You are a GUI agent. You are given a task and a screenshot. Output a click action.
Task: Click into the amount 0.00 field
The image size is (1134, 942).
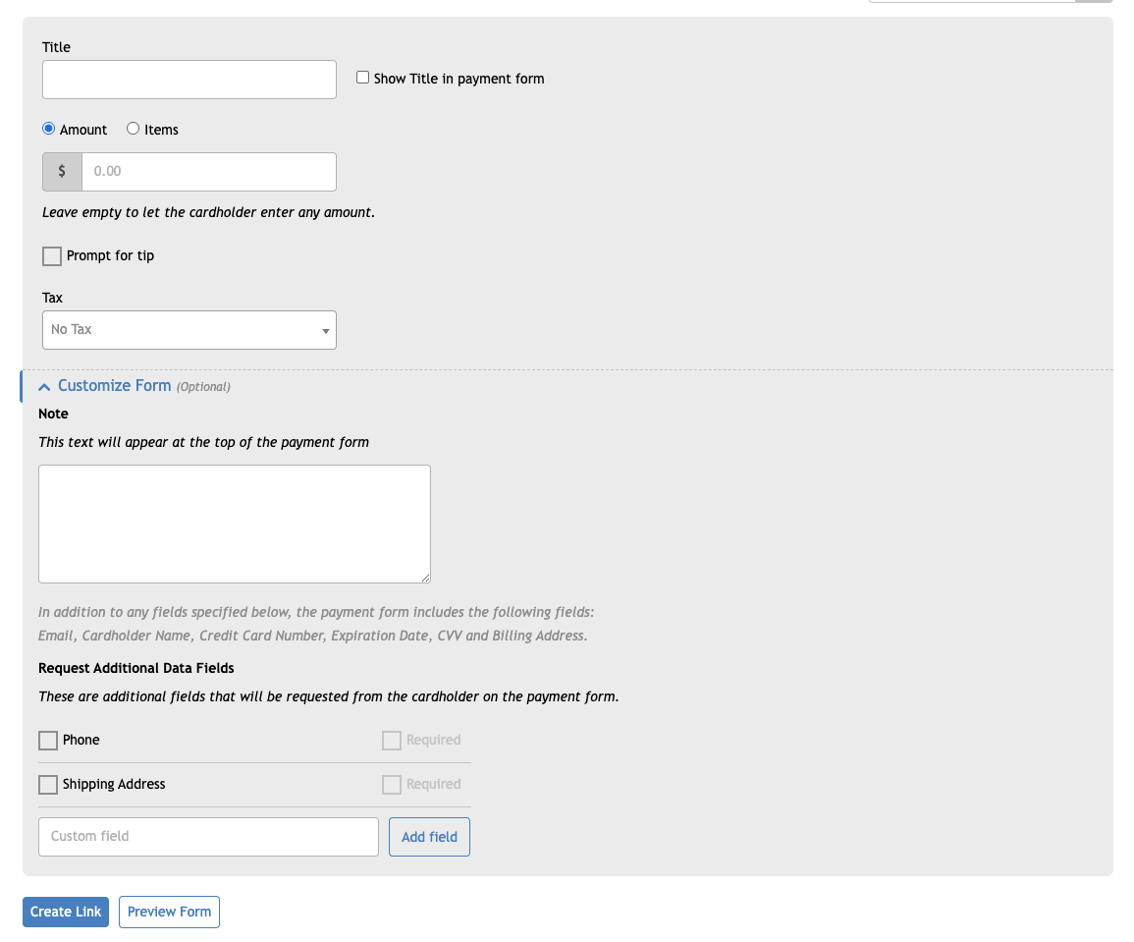click(209, 172)
